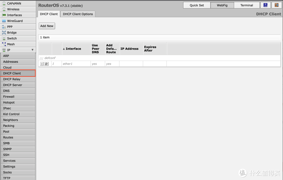Open the Neighbors submenu item

coord(18,120)
